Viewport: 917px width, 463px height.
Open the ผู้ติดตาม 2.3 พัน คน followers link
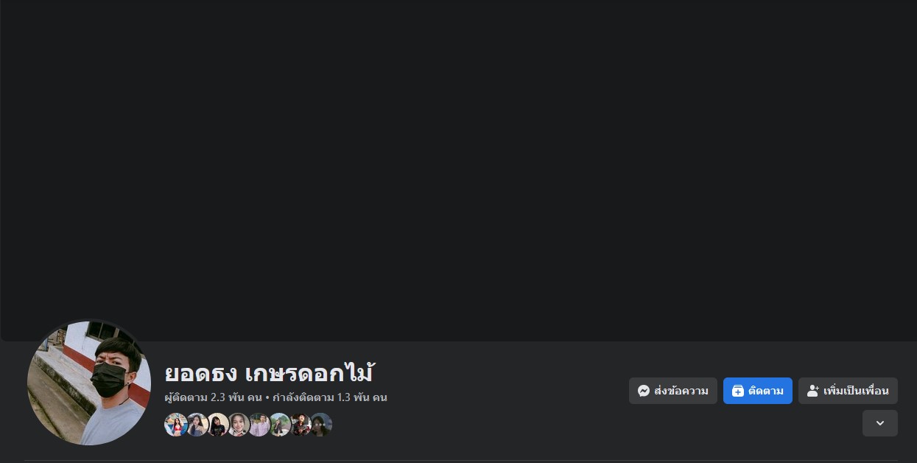[213, 397]
